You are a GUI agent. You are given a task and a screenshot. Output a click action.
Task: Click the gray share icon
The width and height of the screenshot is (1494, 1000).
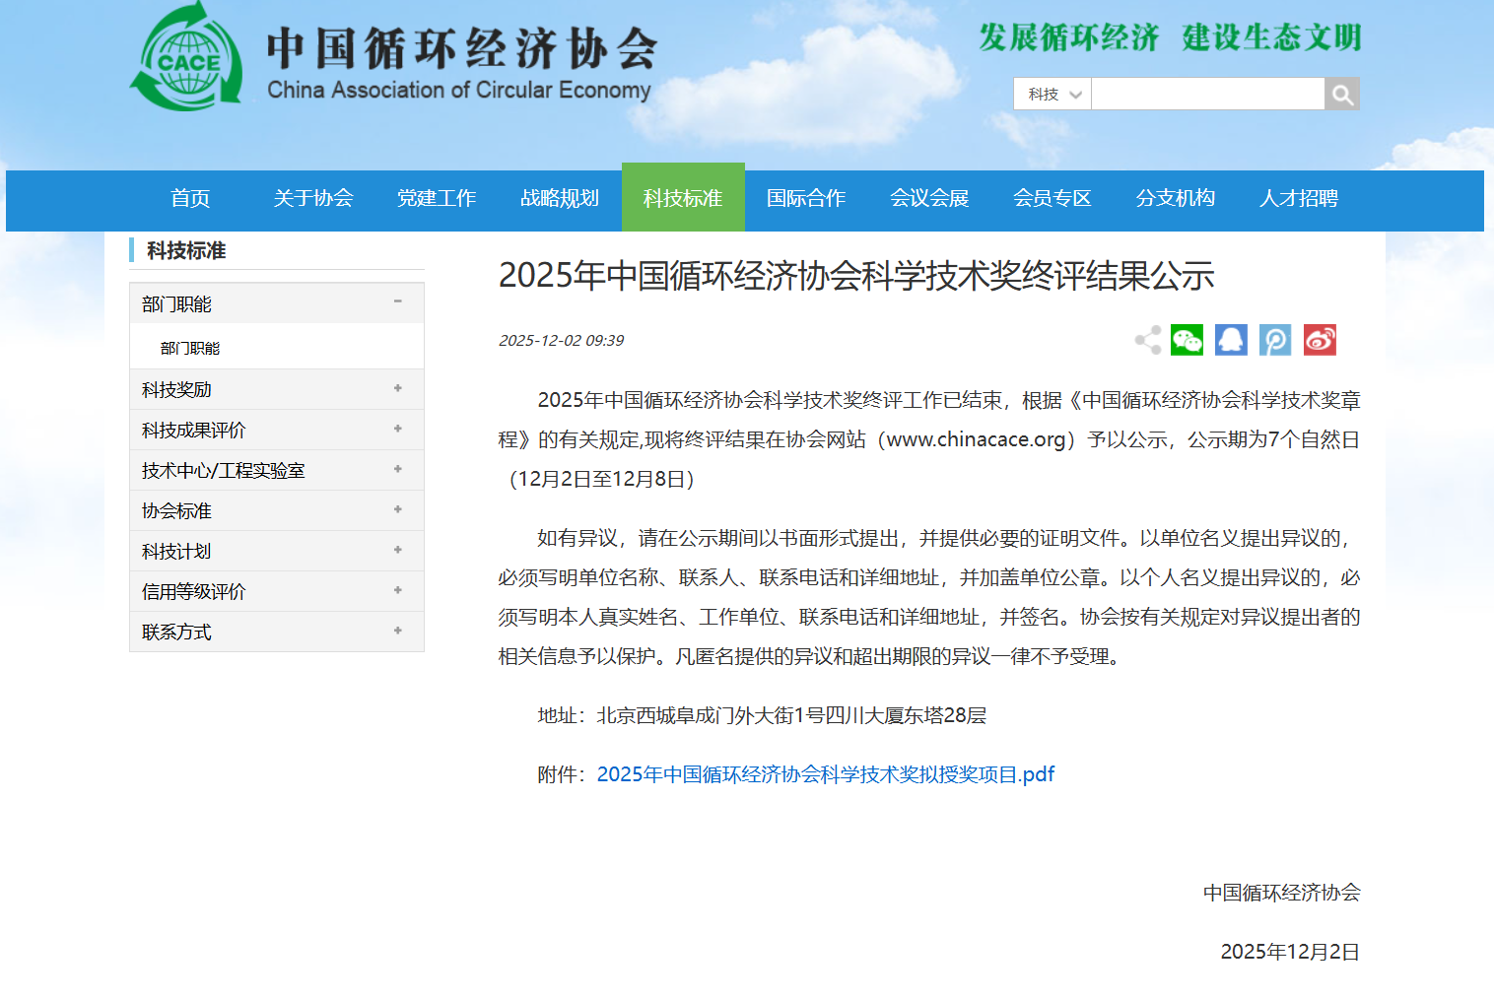[x=1147, y=340]
